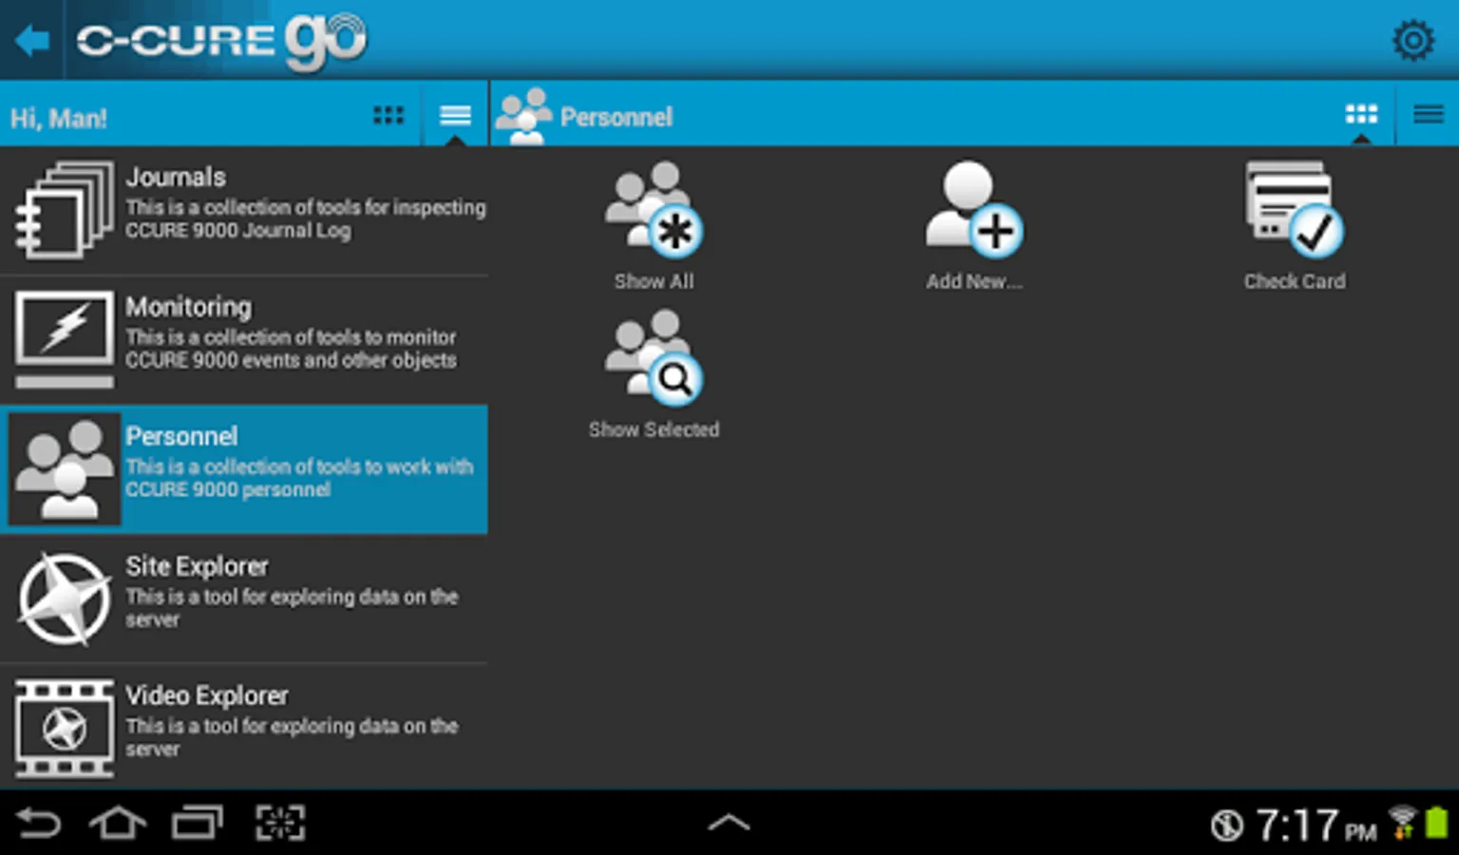Switch Personnel panel to list view
Viewport: 1459px width, 855px height.
[1428, 115]
